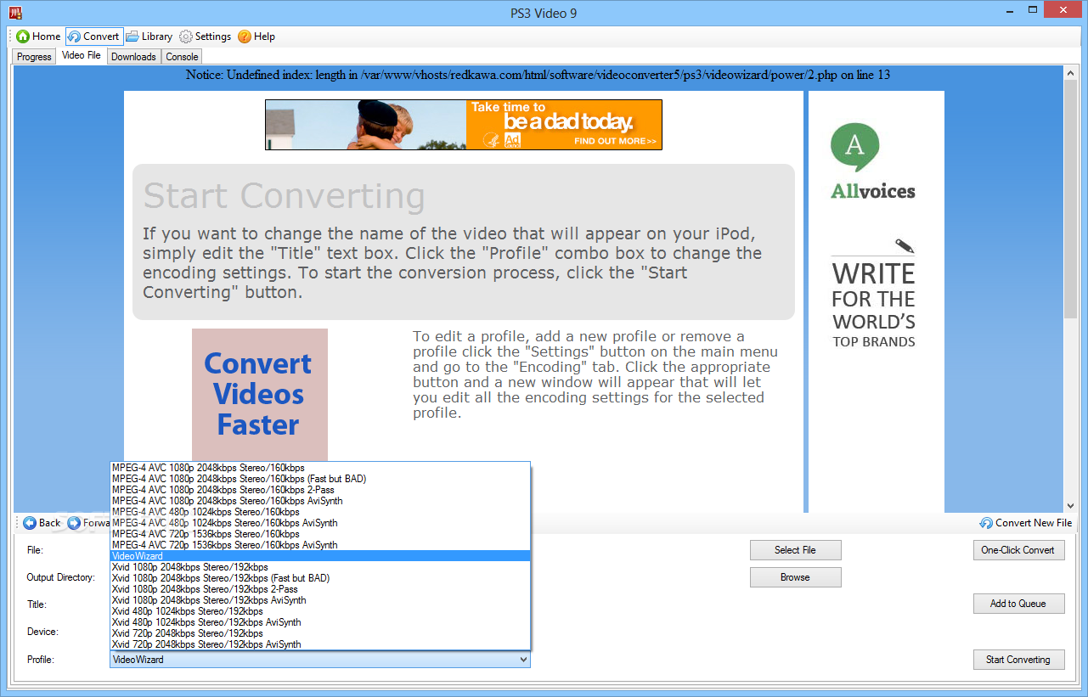Choose Xvid 720p 2048kbps Stereo/192kbps profile
This screenshot has width=1088, height=697.
(x=320, y=633)
